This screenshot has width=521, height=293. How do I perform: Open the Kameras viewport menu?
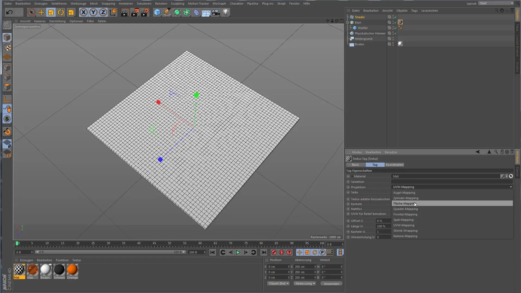pos(40,21)
